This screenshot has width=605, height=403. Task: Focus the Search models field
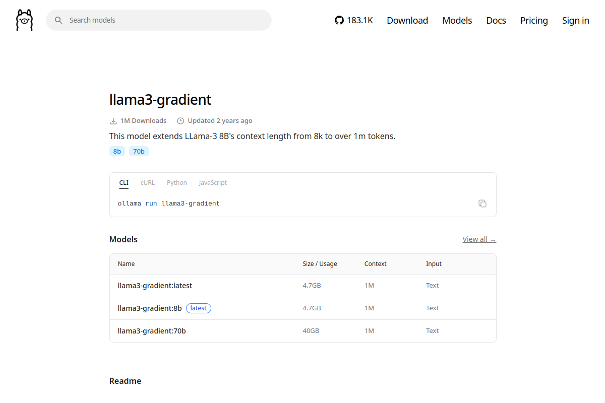tap(159, 20)
